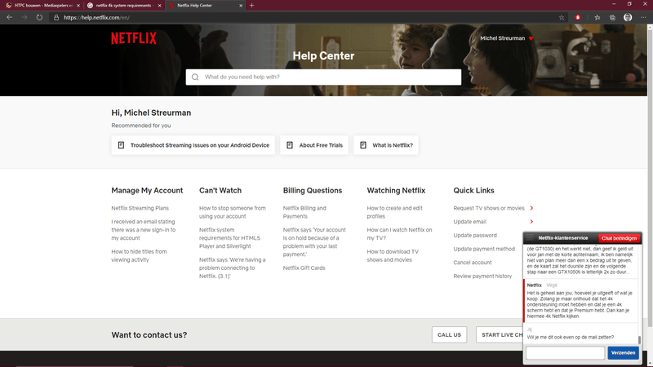Click document icon on About Free Trials card

[290, 145]
